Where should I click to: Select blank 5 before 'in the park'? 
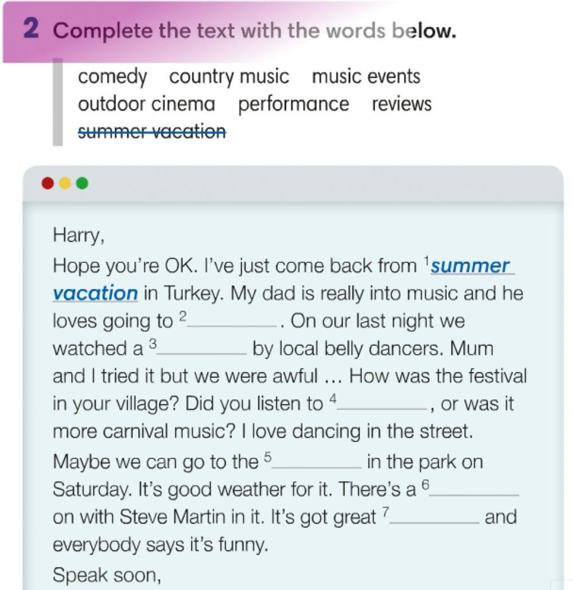coord(317,462)
